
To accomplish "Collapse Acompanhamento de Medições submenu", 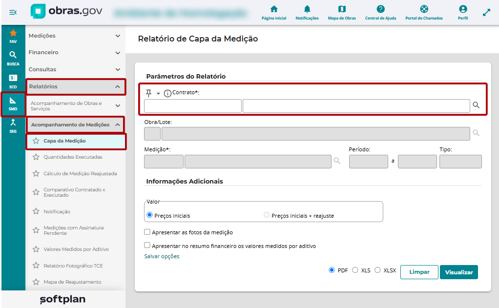I will click(76, 125).
